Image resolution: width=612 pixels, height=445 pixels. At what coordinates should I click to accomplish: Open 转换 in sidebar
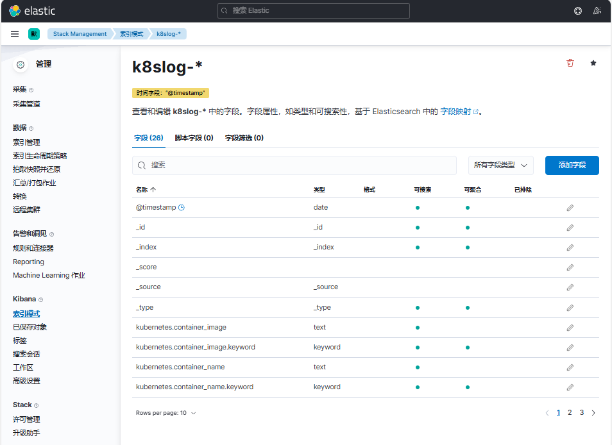pos(20,196)
